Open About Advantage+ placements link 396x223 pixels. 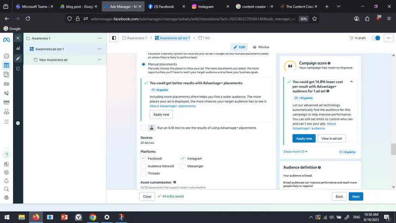(173, 106)
